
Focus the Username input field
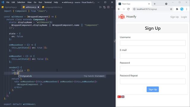click(153, 43)
